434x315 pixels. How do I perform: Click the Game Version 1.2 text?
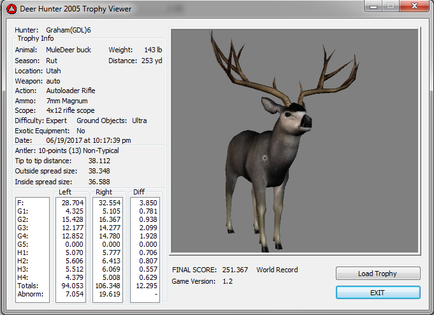click(x=201, y=281)
